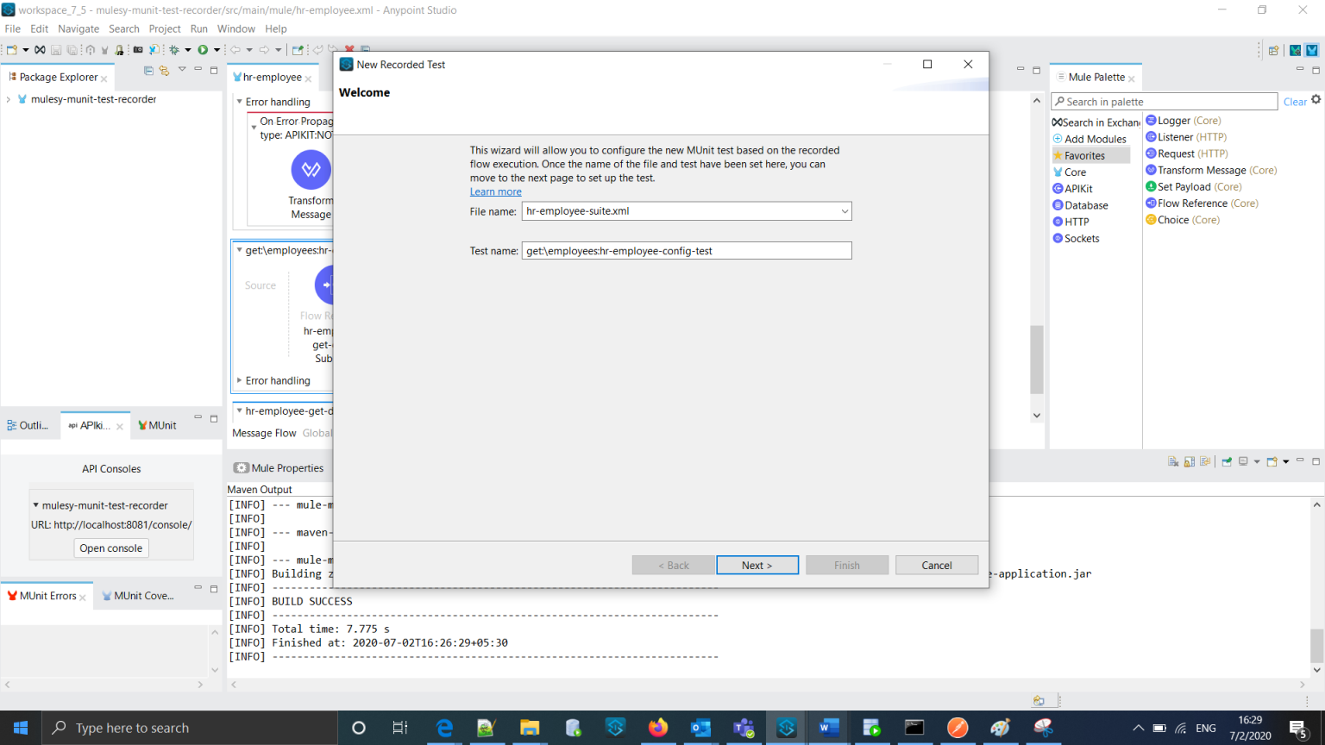
Task: Open the Run button dropdown arrow in toolbar
Action: click(x=217, y=49)
